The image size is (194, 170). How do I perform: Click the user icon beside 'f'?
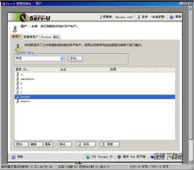[x=18, y=92]
